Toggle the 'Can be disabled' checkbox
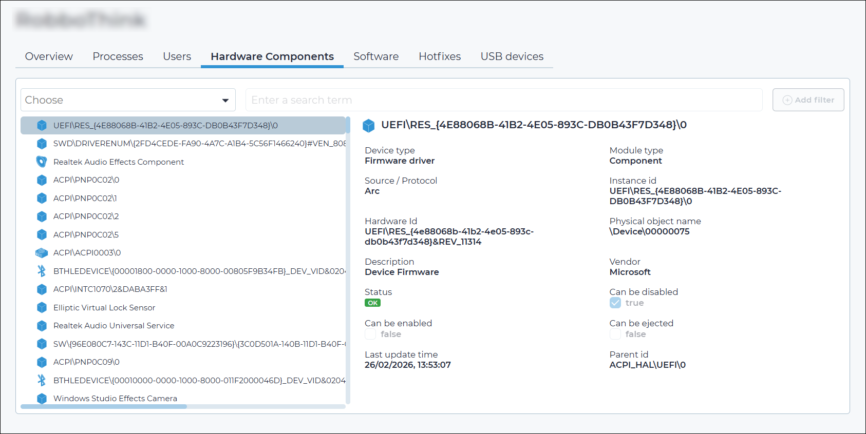 pyautogui.click(x=615, y=303)
